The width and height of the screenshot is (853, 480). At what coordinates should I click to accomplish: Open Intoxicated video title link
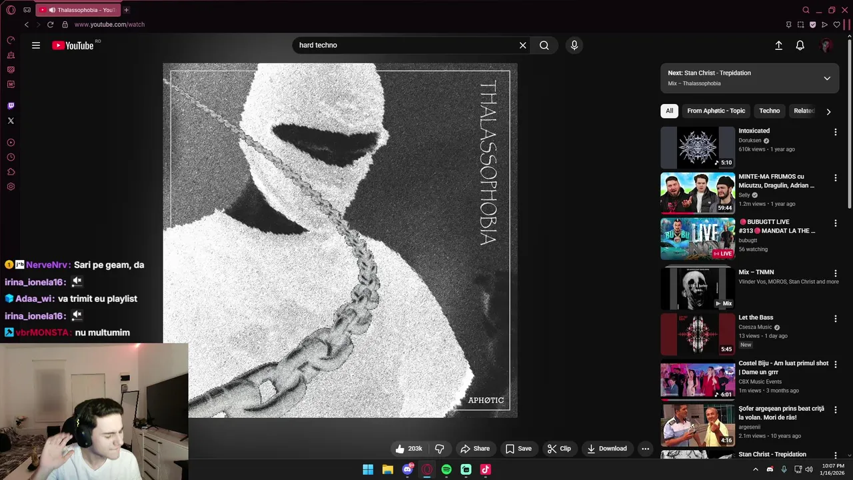tap(754, 131)
